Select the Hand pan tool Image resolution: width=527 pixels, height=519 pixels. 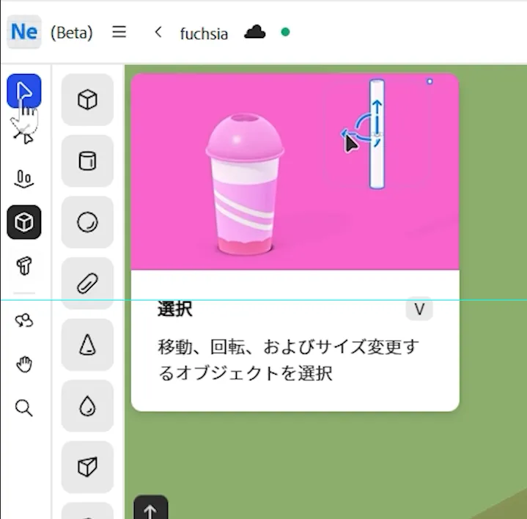click(x=24, y=364)
